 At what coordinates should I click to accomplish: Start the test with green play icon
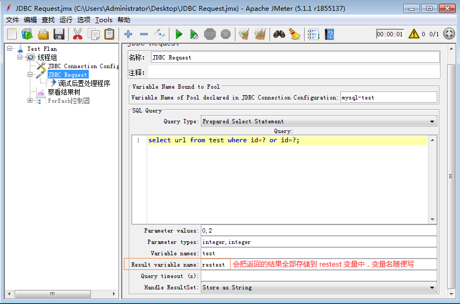pyautogui.click(x=179, y=34)
